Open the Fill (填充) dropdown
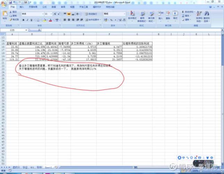This screenshot has width=224, height=174. (186, 16)
